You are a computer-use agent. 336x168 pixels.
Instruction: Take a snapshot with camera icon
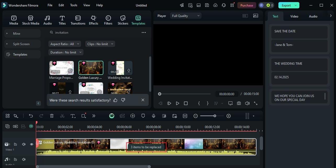coord(239,103)
